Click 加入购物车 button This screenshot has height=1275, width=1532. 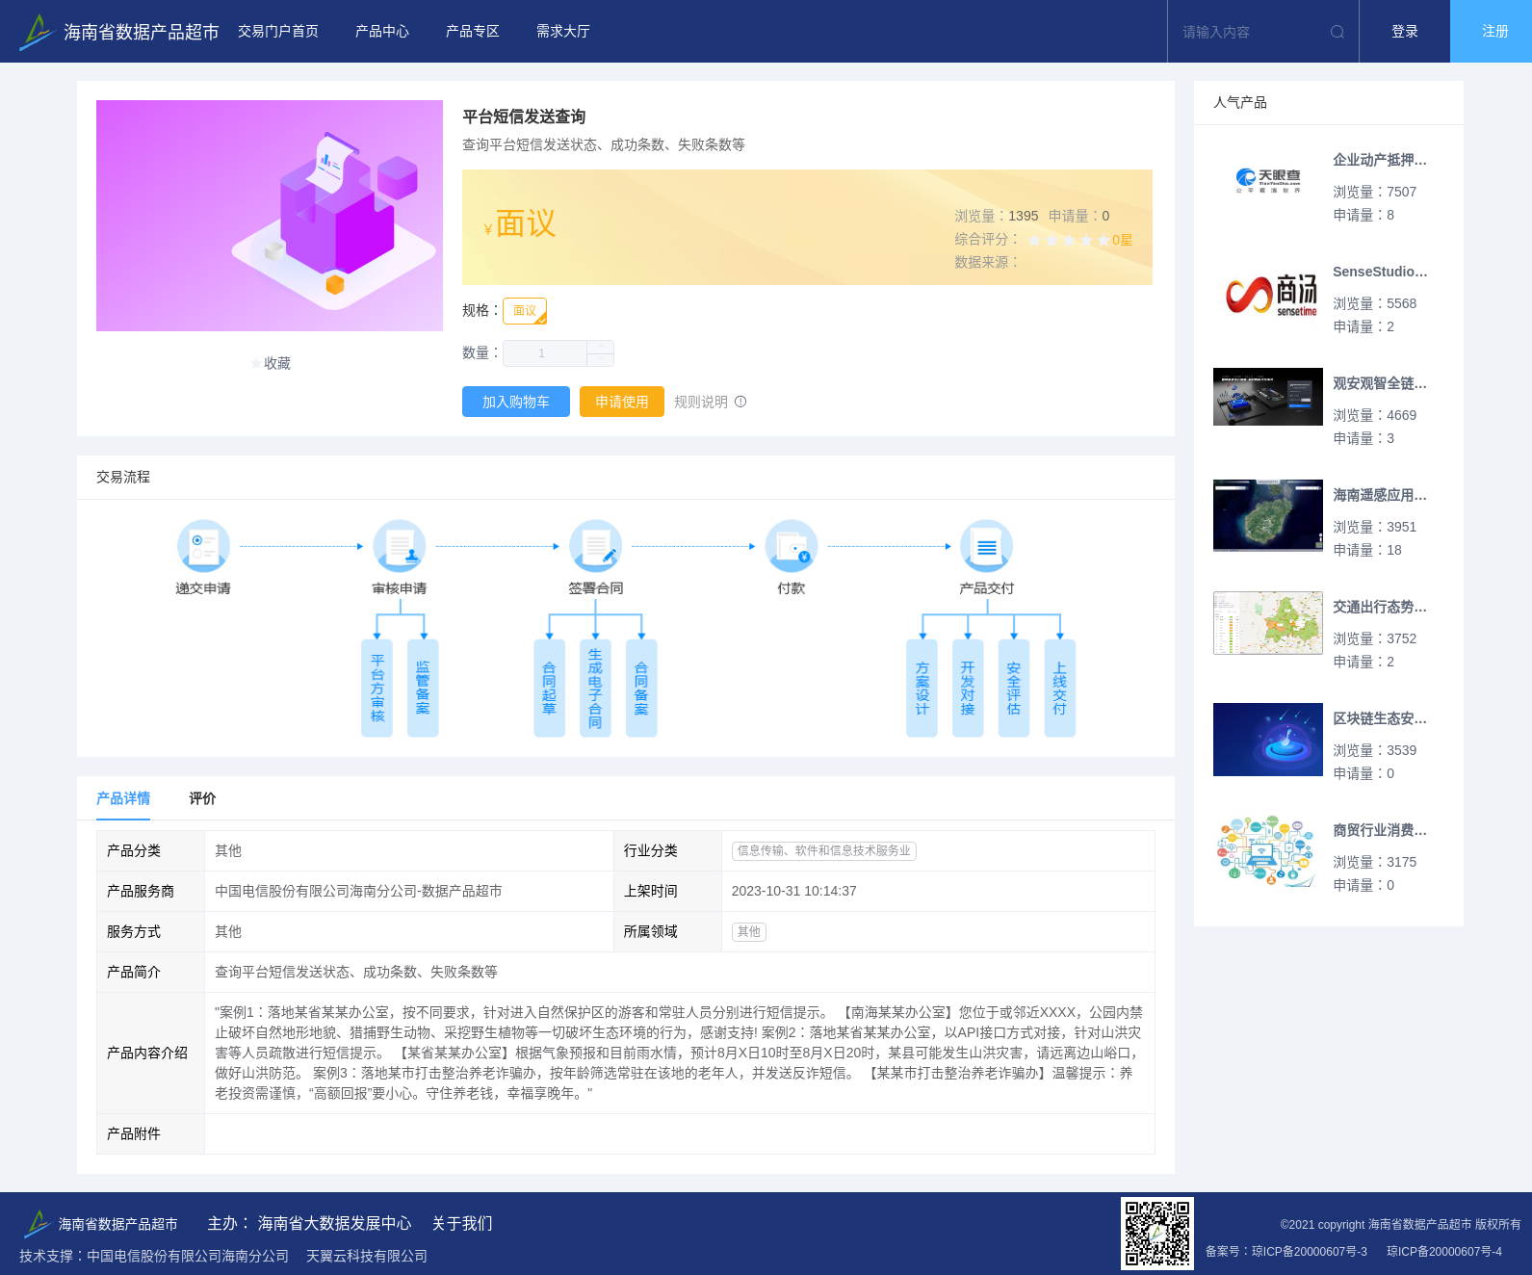(x=516, y=402)
